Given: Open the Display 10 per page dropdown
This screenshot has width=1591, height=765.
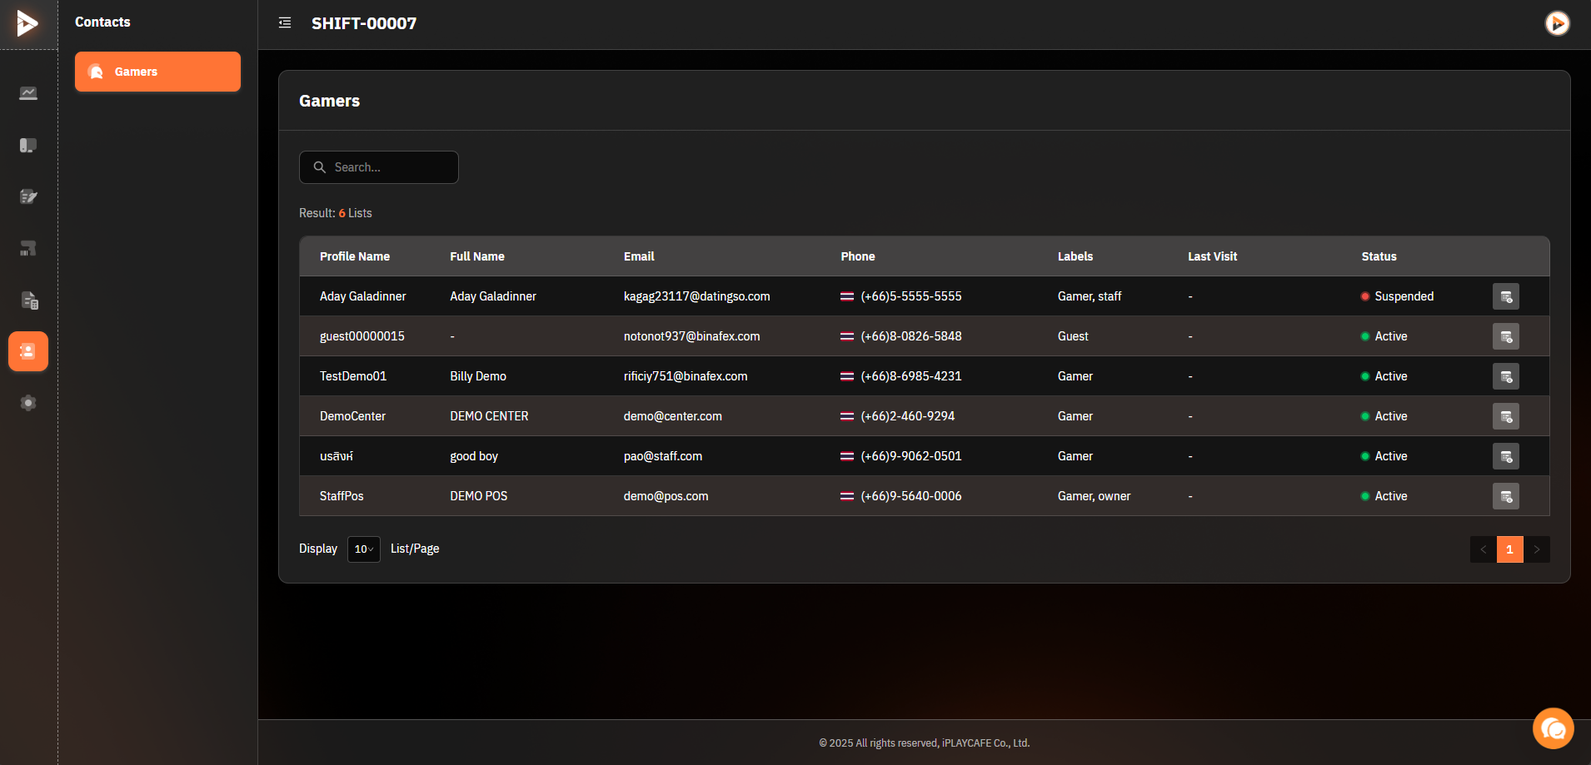Looking at the screenshot, I should pyautogui.click(x=364, y=549).
